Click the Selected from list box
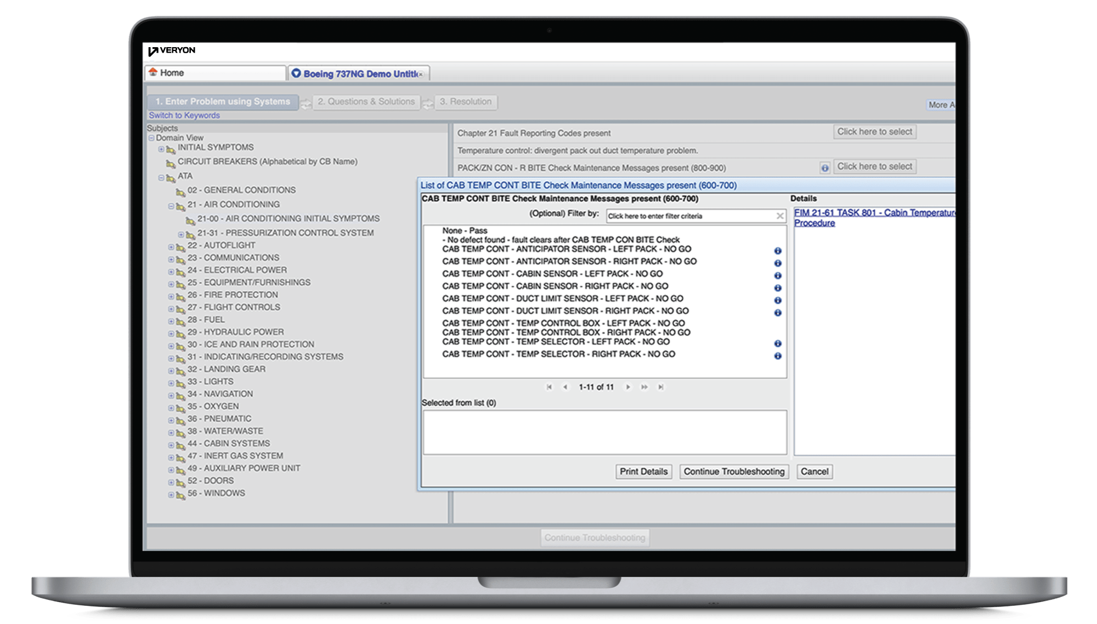Viewport: 1097px width, 624px height. (x=604, y=432)
